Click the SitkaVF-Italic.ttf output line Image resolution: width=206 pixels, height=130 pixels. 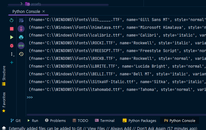(x=117, y=82)
